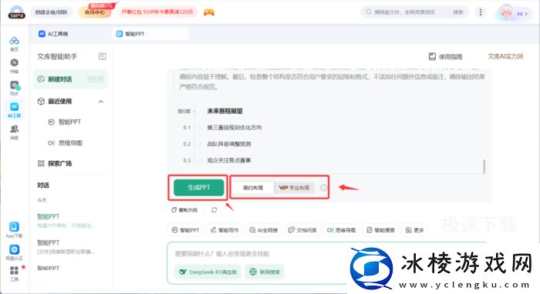Open 思维导图 under 最近使用
The height and width of the screenshot is (294, 540).
pos(65,143)
